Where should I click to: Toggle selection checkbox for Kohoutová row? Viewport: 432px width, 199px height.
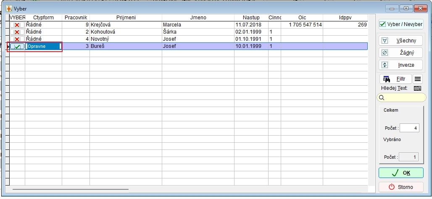coord(17,32)
